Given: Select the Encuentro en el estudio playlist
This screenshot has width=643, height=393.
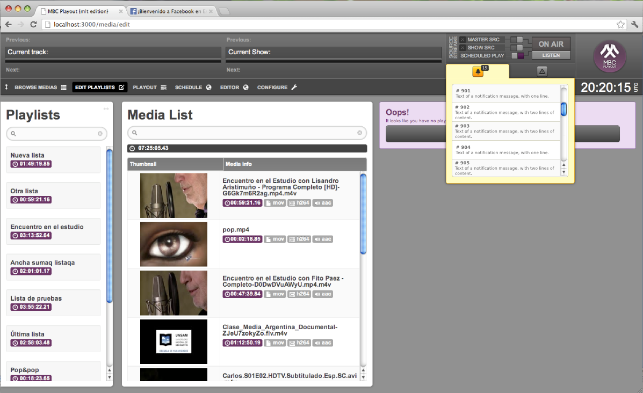Looking at the screenshot, I should 53,231.
